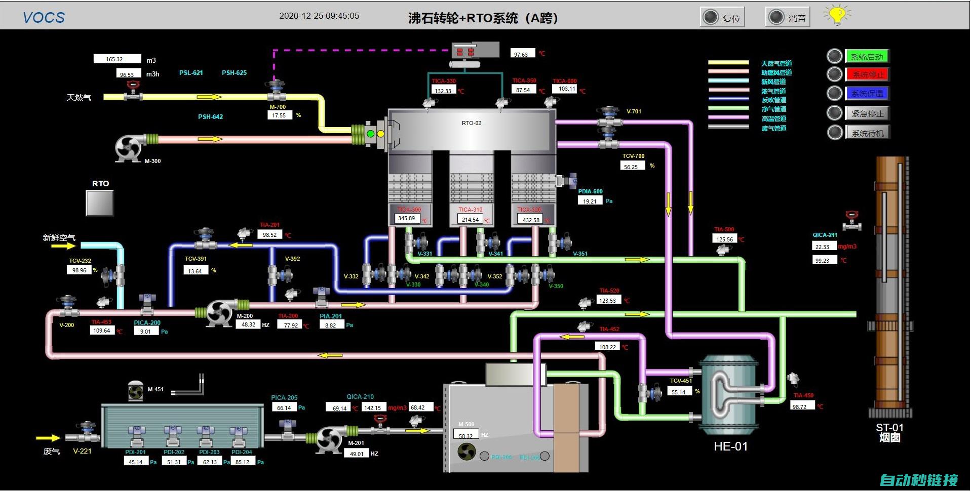Click the M-700 value field 17.55
This screenshot has width=971, height=491.
point(280,115)
